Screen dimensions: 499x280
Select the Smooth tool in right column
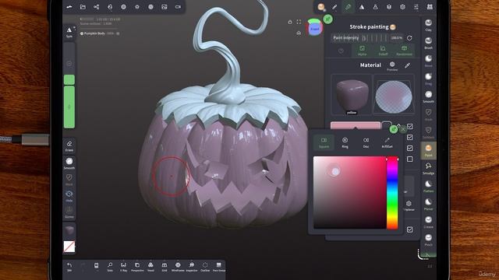[x=428, y=96]
